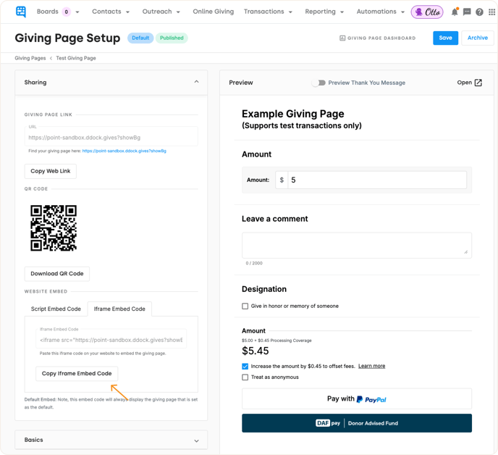Click the app logo in top-left corner
Image resolution: width=498 pixels, height=455 pixels.
pos(20,12)
